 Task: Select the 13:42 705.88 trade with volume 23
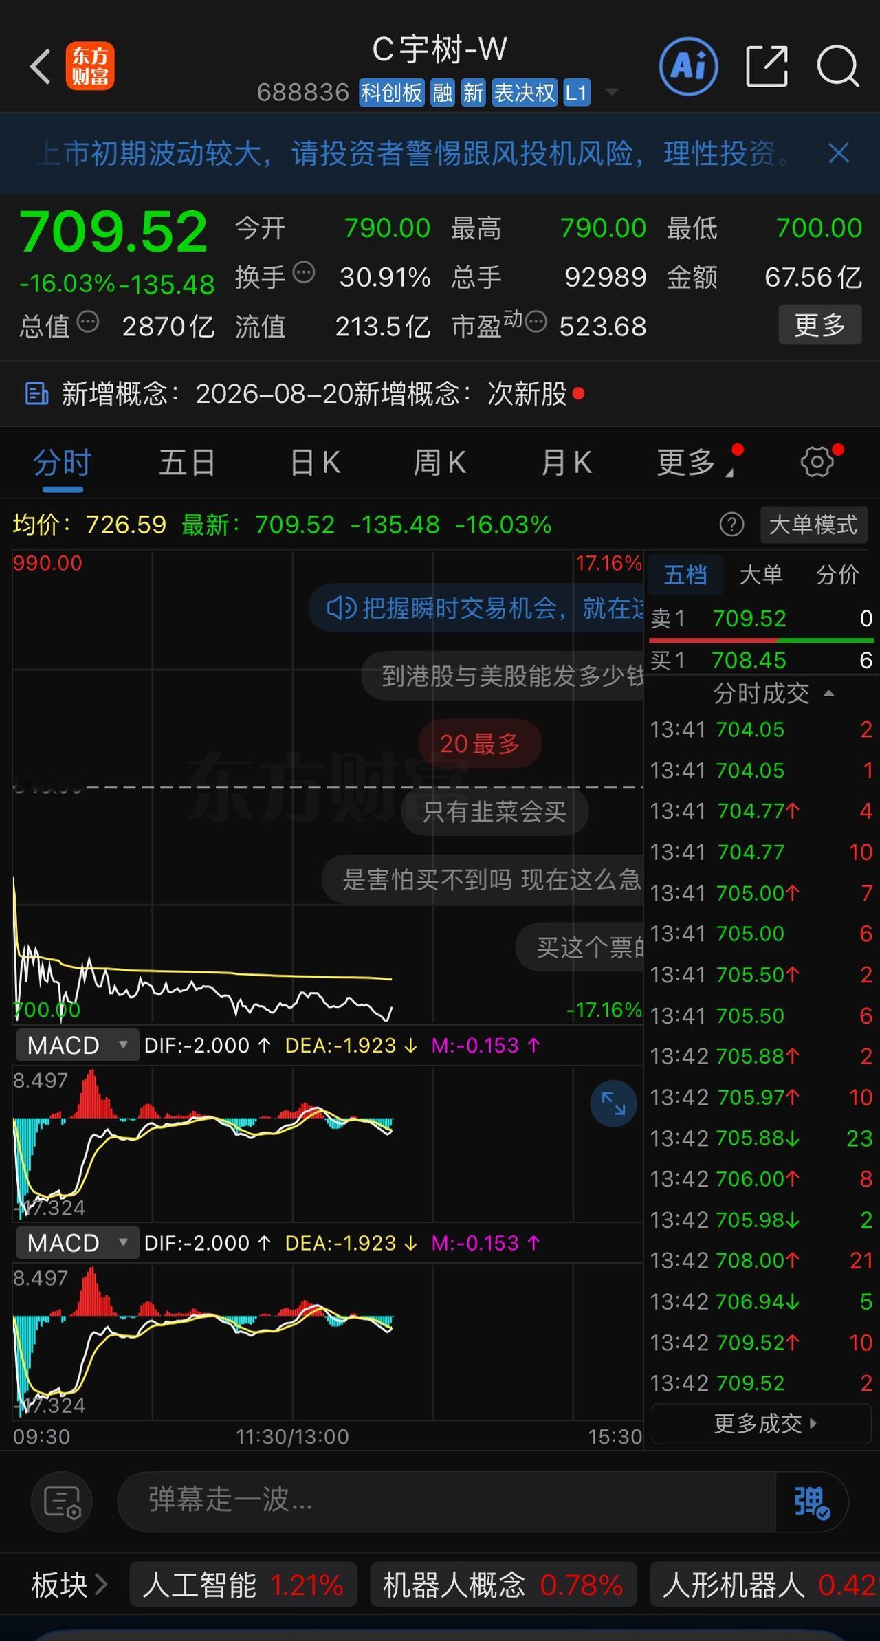(x=762, y=1138)
